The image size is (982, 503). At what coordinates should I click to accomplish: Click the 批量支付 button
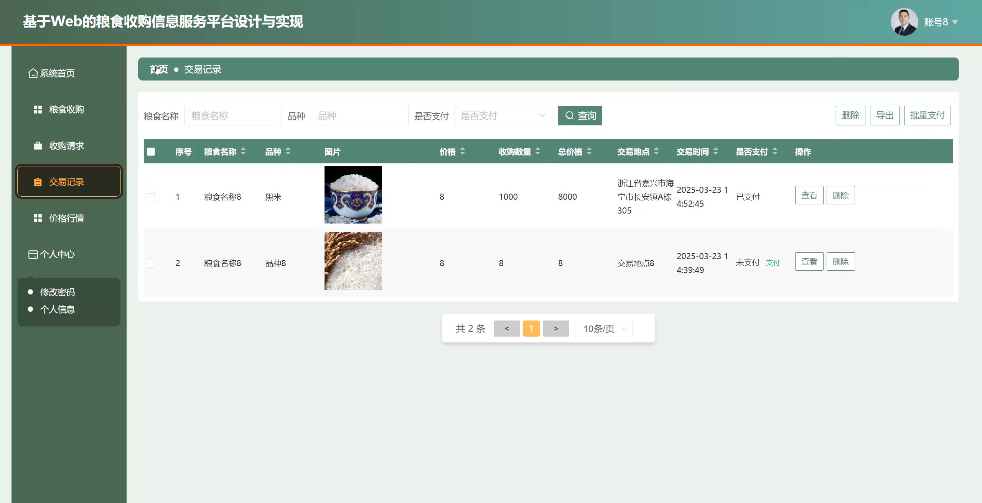[927, 115]
